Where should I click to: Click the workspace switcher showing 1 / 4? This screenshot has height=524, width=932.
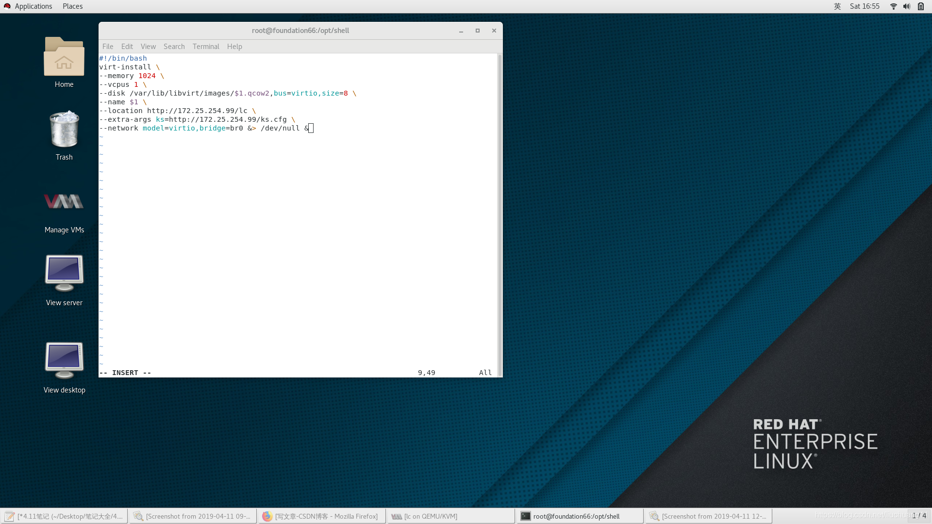point(919,516)
